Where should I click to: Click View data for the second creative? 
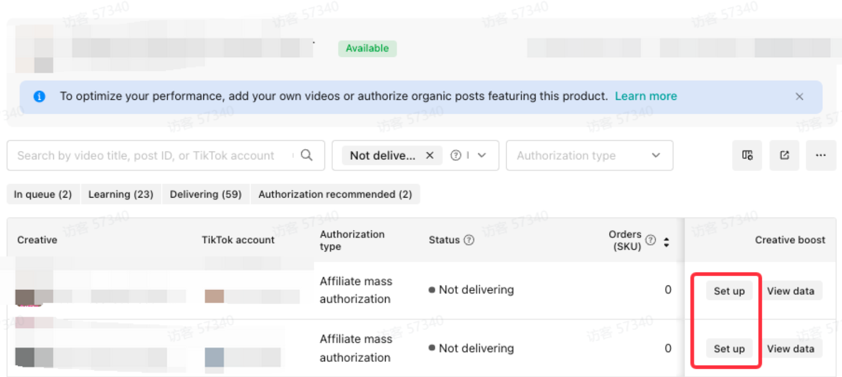pyautogui.click(x=790, y=349)
